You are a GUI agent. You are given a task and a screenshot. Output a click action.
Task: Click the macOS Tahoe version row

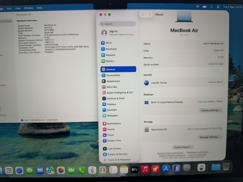[184, 82]
